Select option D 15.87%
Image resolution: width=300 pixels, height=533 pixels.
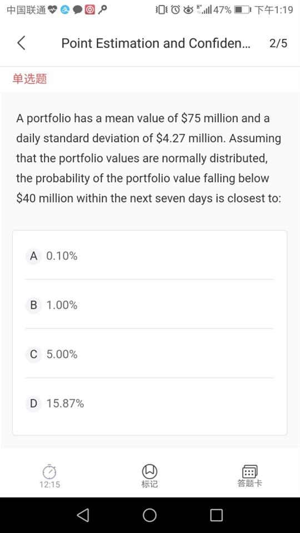click(x=149, y=404)
